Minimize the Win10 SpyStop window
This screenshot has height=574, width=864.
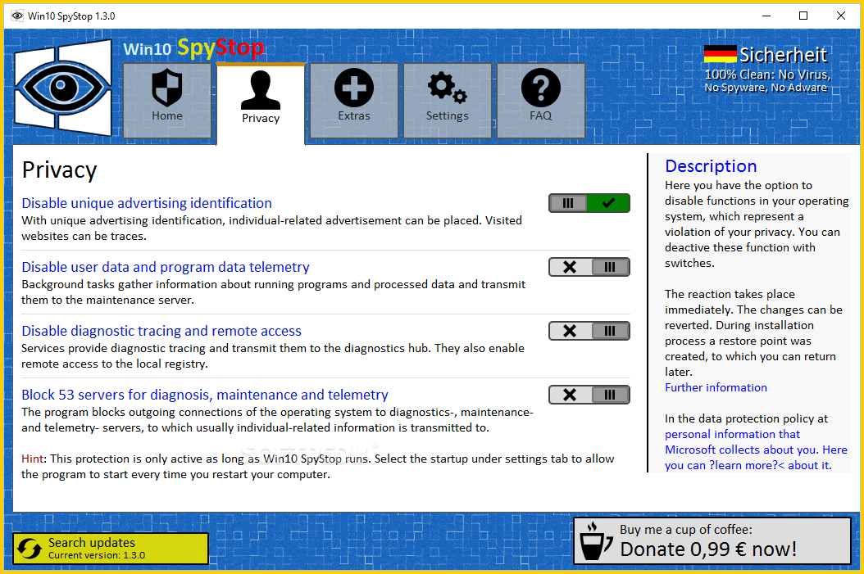point(766,16)
